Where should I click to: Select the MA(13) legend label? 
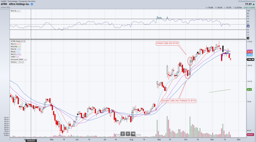coord(16,44)
